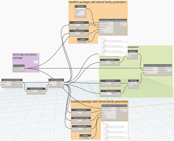
Task: Open familyDocument port chevron on SetParameterByName node
Action: [x=158, y=68]
